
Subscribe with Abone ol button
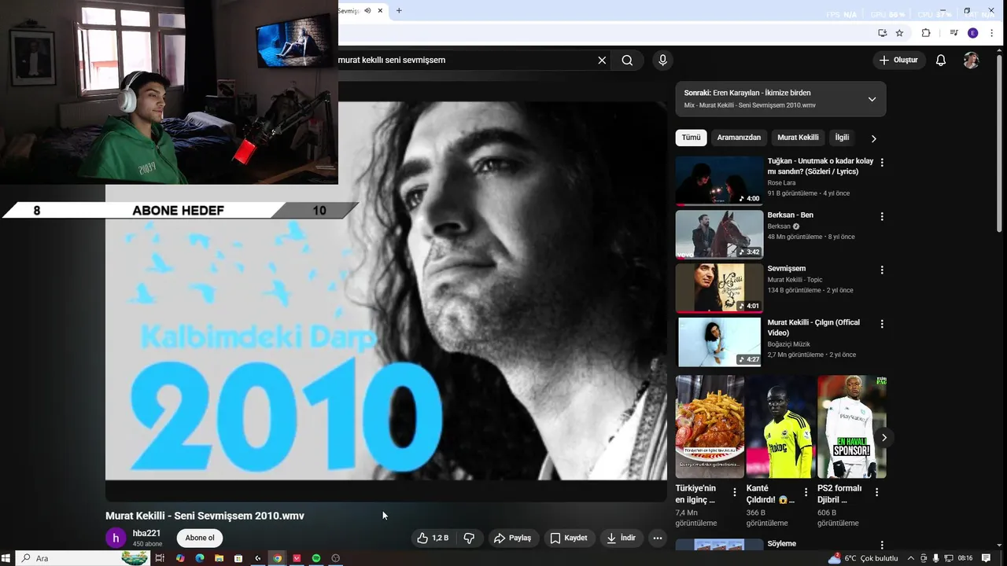point(200,538)
